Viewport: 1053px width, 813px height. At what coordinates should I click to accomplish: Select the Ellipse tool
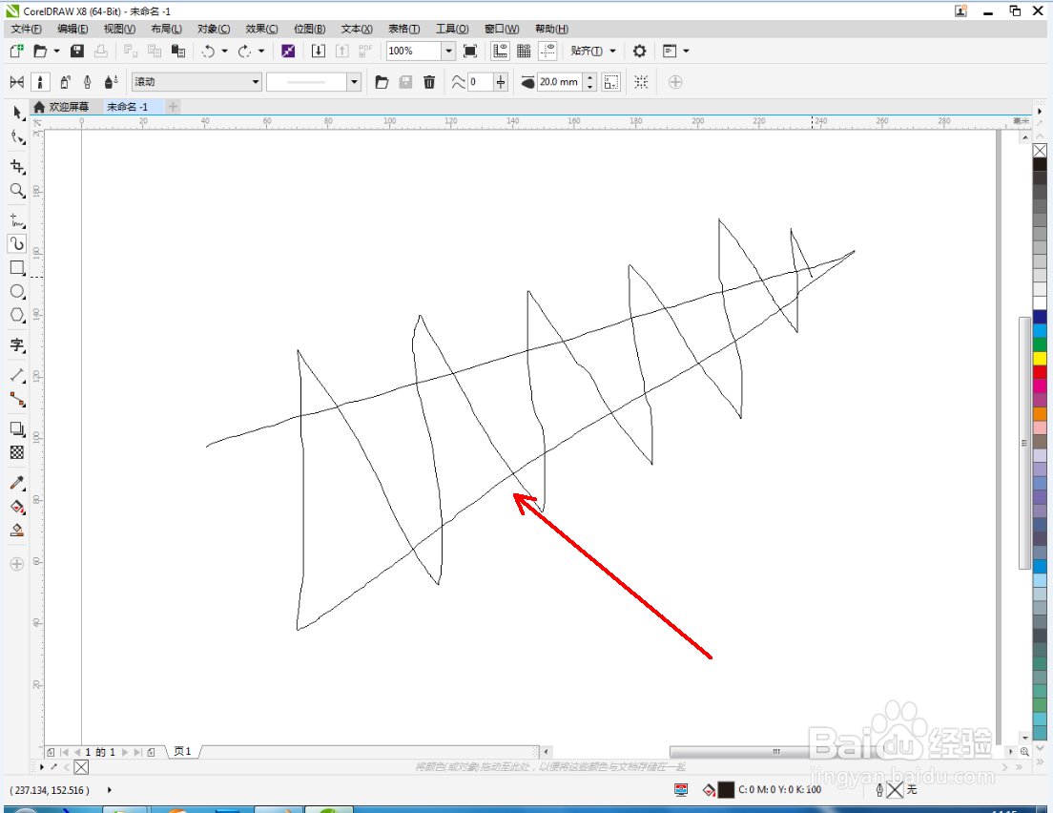[x=17, y=292]
